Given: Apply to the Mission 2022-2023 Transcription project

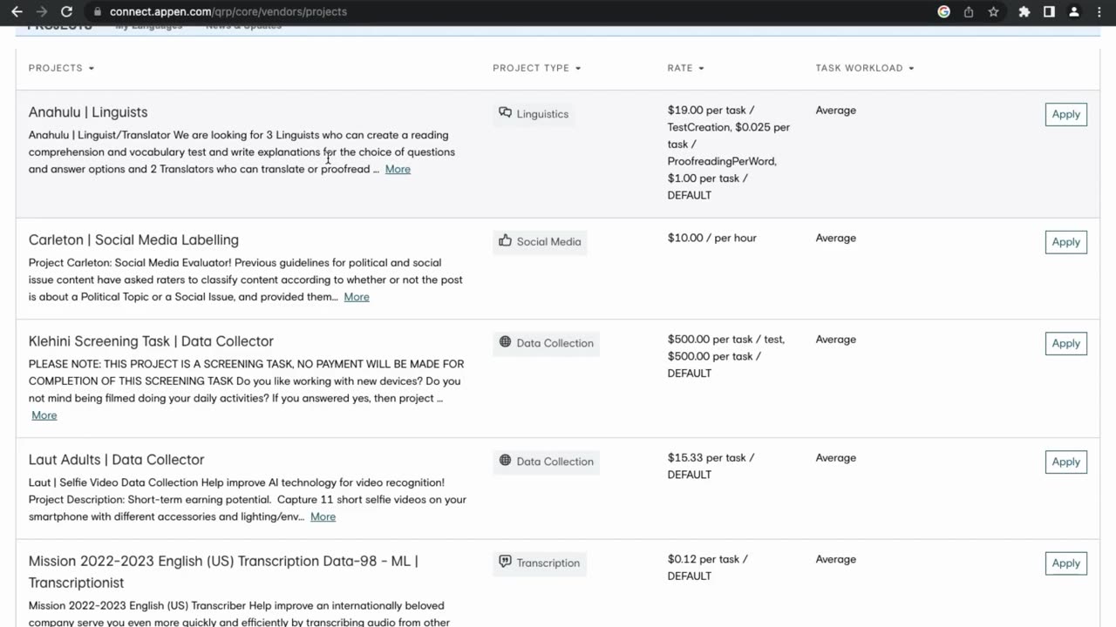Looking at the screenshot, I should click(x=1065, y=563).
